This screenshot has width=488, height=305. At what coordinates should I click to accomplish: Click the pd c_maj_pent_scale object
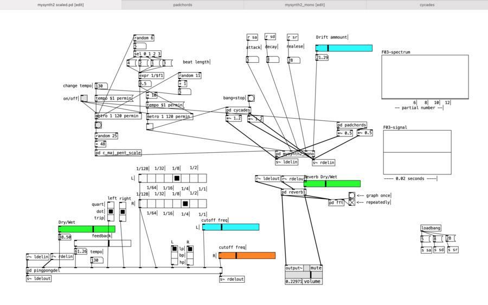coord(118,153)
